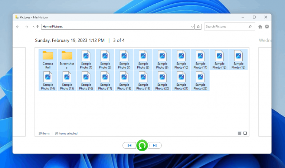The image size is (285, 168).
Task: Select the Screenshots folder
Action: coord(67,59)
